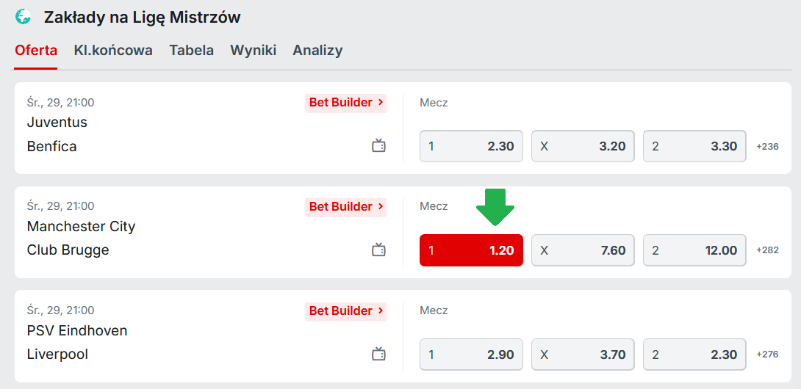Open Bet Builder for PSV Eindhoven–Liverpool
Viewport: 801px width, 389px height.
coord(345,311)
